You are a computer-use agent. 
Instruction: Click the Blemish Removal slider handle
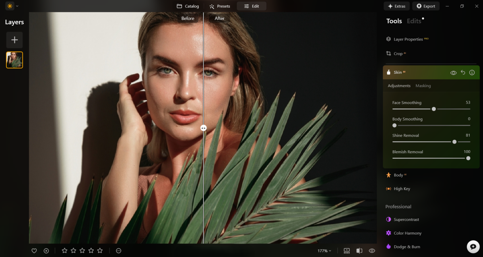pyautogui.click(x=468, y=158)
